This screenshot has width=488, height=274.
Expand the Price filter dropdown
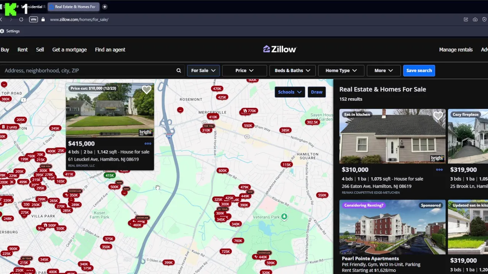[x=244, y=70]
